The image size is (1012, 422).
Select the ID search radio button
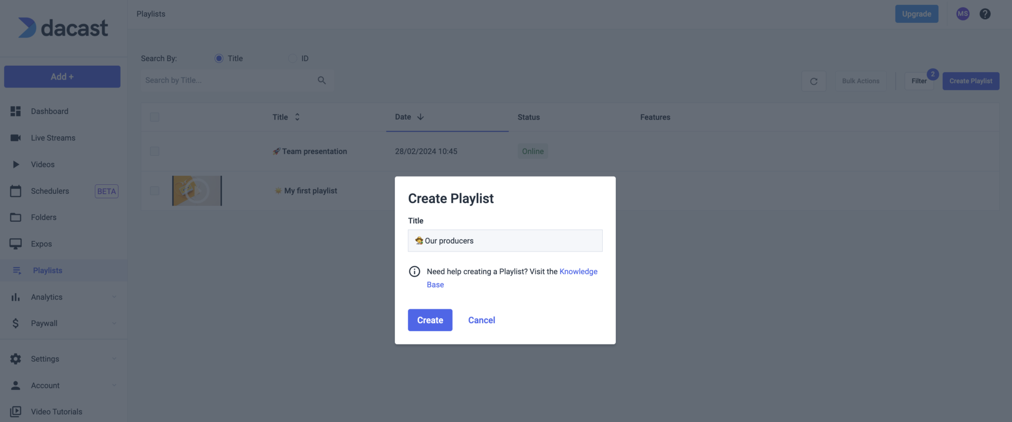point(293,58)
